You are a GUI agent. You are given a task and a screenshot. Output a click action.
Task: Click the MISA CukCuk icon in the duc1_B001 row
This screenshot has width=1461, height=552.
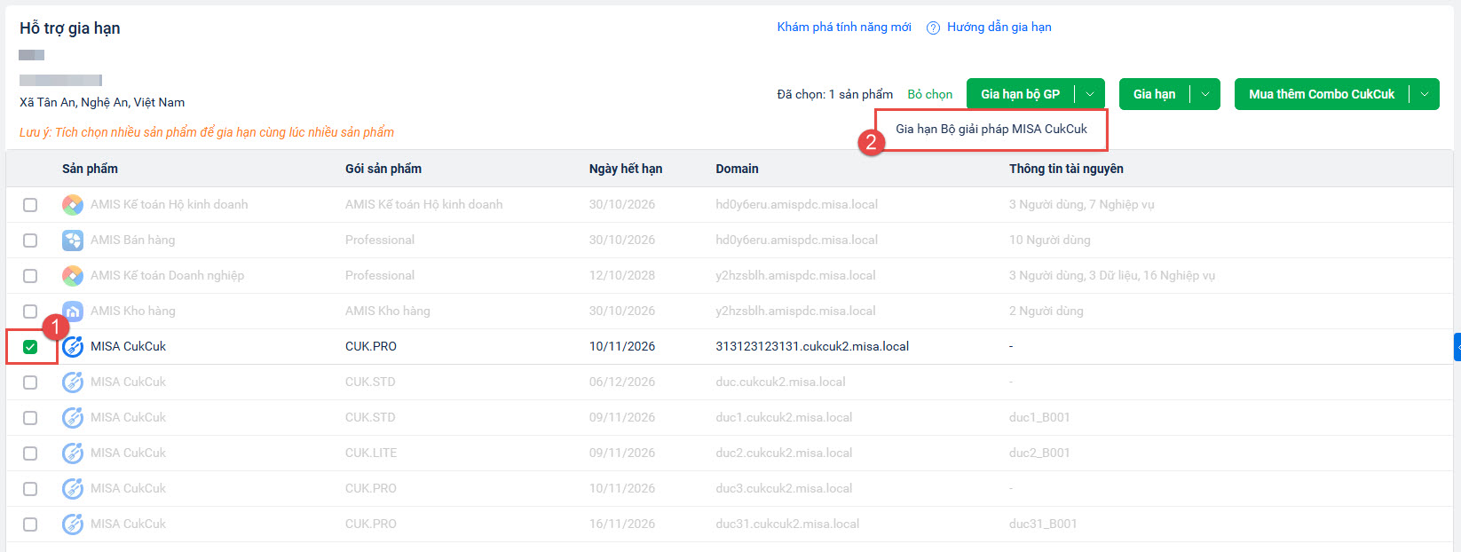tap(73, 418)
